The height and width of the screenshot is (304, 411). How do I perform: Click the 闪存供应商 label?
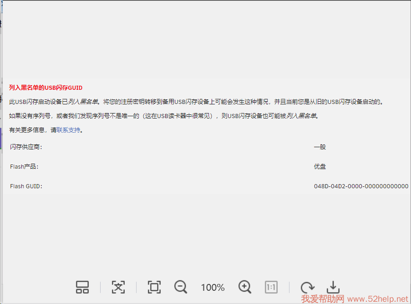26,147
